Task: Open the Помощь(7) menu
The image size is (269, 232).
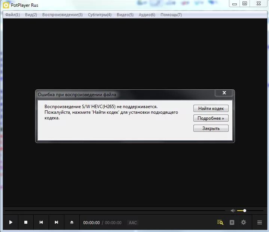Action: (171, 15)
